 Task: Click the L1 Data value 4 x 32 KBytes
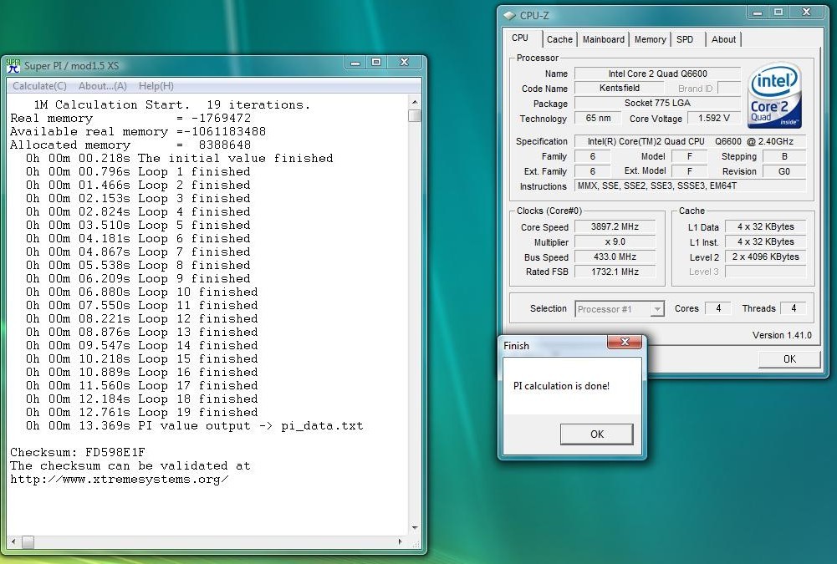765,226
